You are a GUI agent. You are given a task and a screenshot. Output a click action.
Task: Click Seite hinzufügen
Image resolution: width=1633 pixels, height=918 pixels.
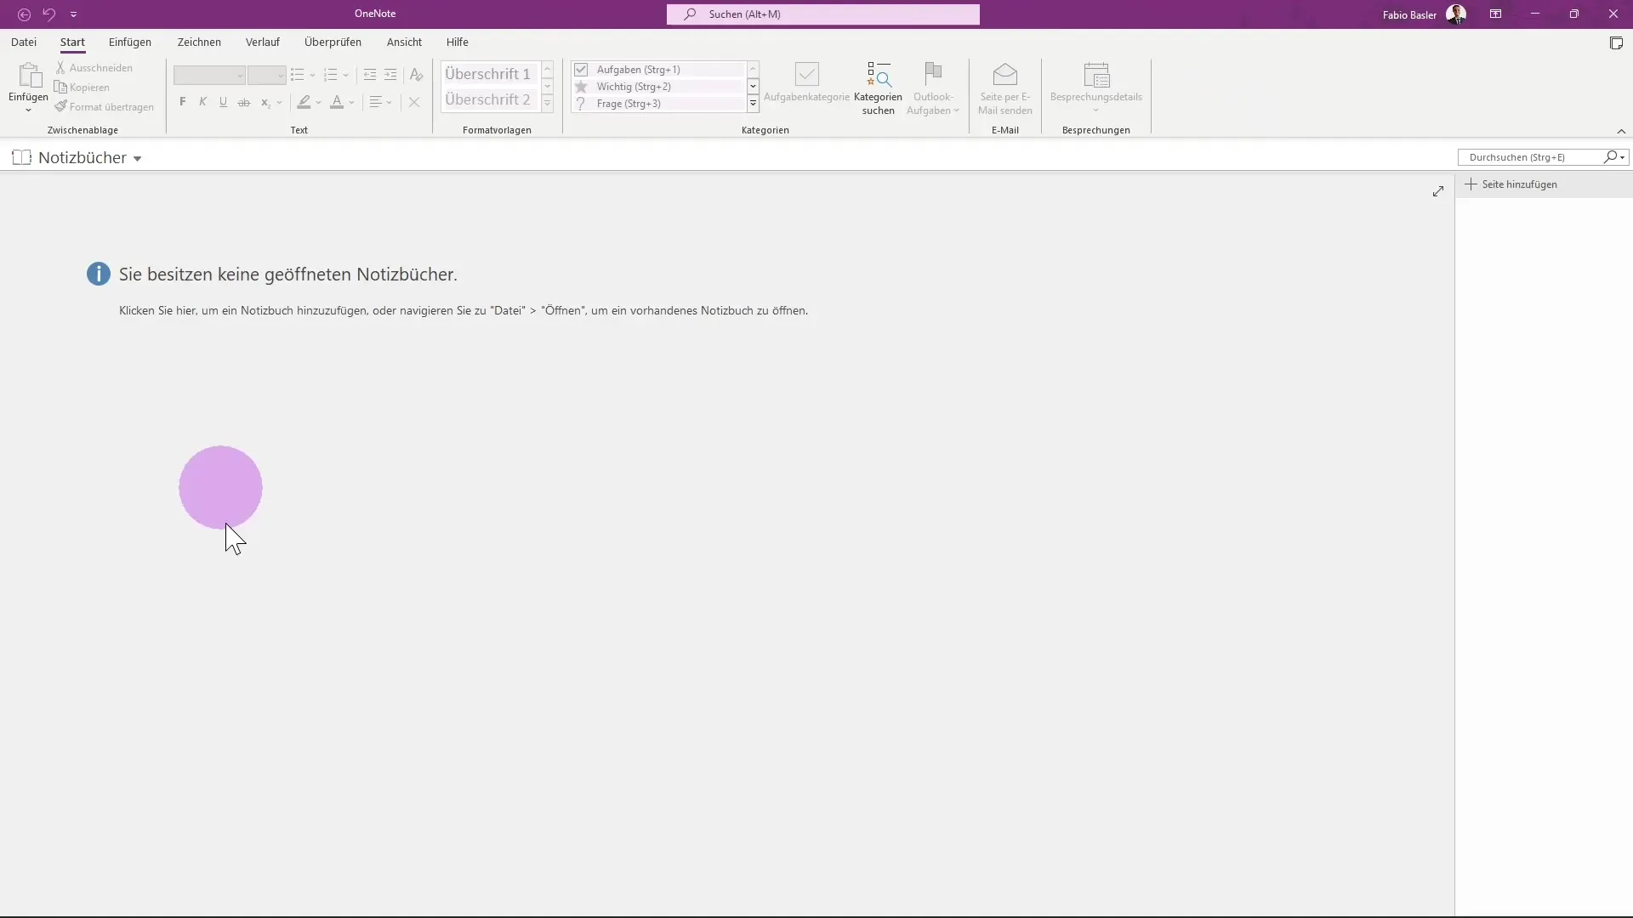1511,184
